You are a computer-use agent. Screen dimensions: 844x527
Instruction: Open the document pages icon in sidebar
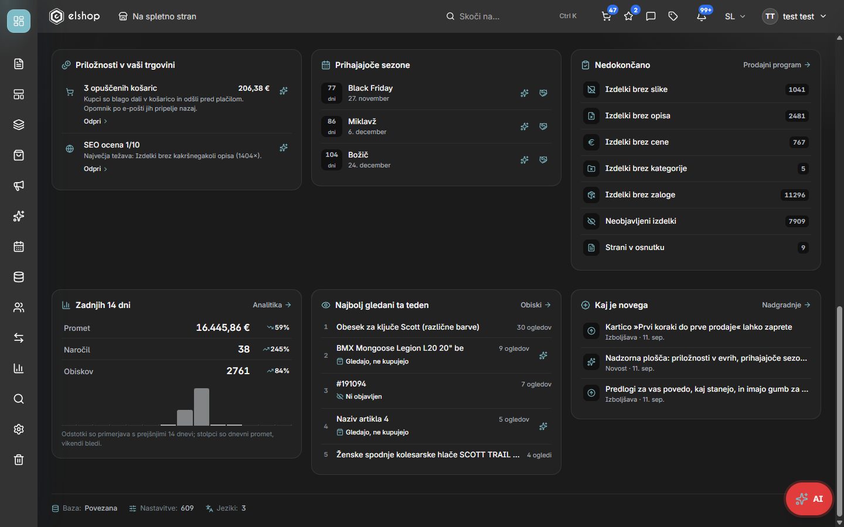(19, 64)
